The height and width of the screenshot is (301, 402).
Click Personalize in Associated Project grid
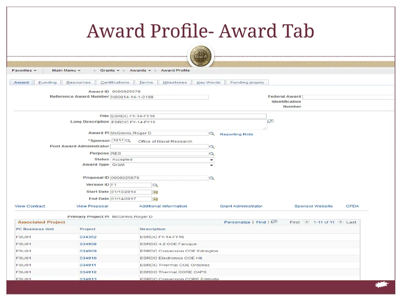click(x=237, y=222)
